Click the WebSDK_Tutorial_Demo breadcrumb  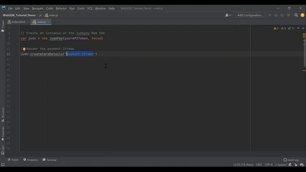(19, 15)
